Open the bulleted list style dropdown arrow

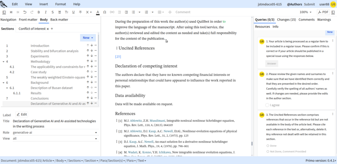tap(139, 12)
